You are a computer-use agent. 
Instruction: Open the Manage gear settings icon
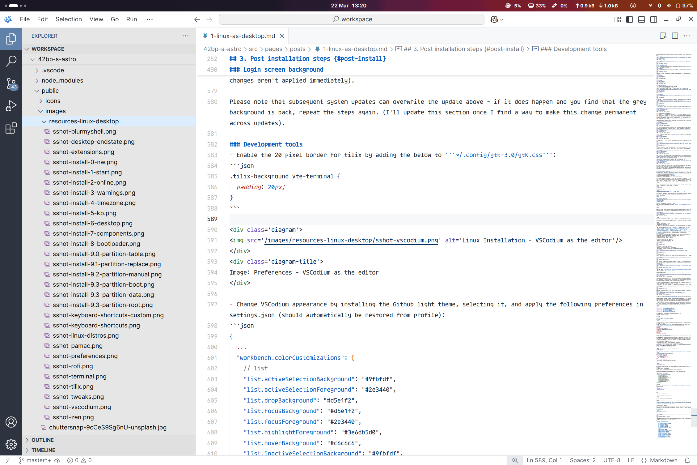pyautogui.click(x=11, y=444)
